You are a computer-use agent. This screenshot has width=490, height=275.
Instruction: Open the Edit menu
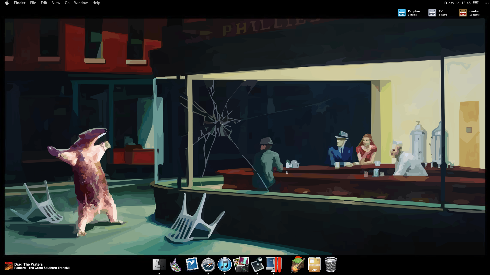(x=44, y=3)
